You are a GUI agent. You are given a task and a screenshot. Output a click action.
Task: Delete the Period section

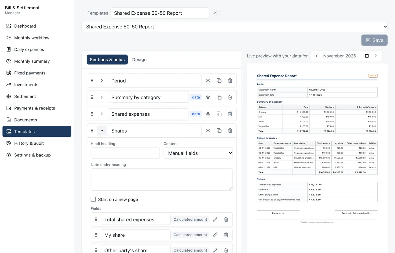coord(230,81)
